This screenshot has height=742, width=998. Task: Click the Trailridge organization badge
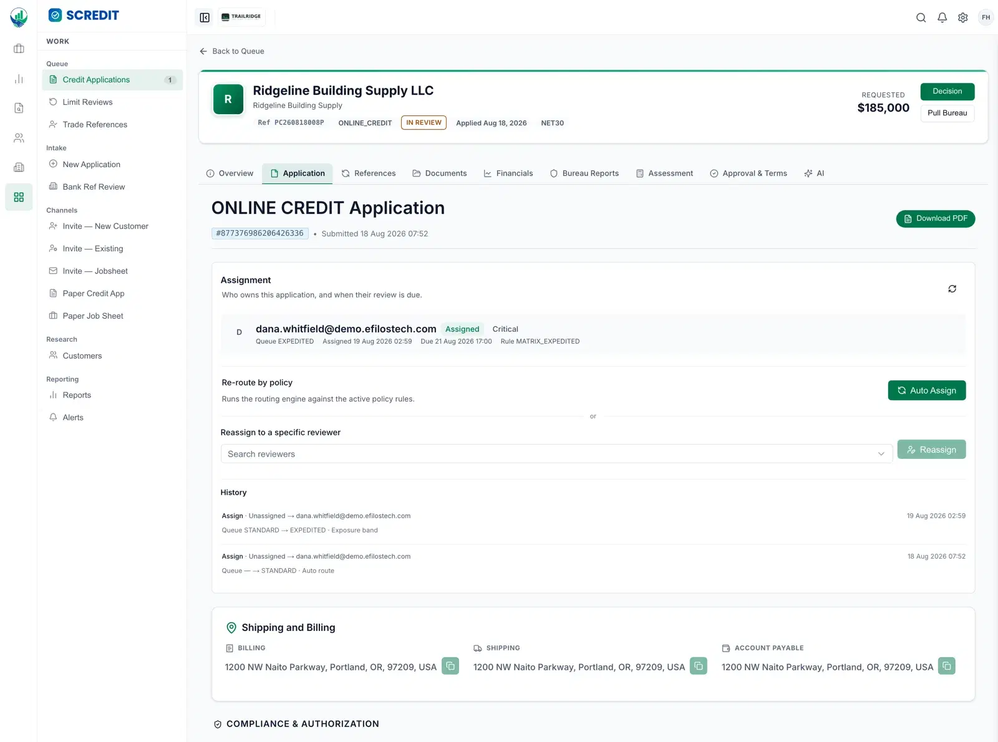pyautogui.click(x=241, y=17)
